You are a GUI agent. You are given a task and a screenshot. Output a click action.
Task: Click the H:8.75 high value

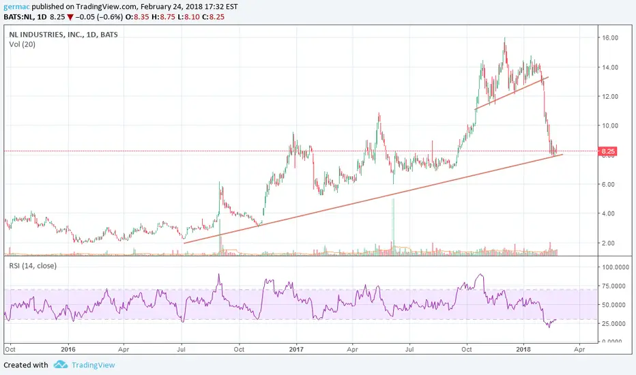tap(164, 17)
